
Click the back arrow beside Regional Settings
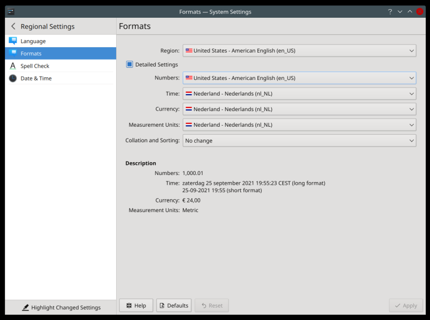[x=13, y=26]
